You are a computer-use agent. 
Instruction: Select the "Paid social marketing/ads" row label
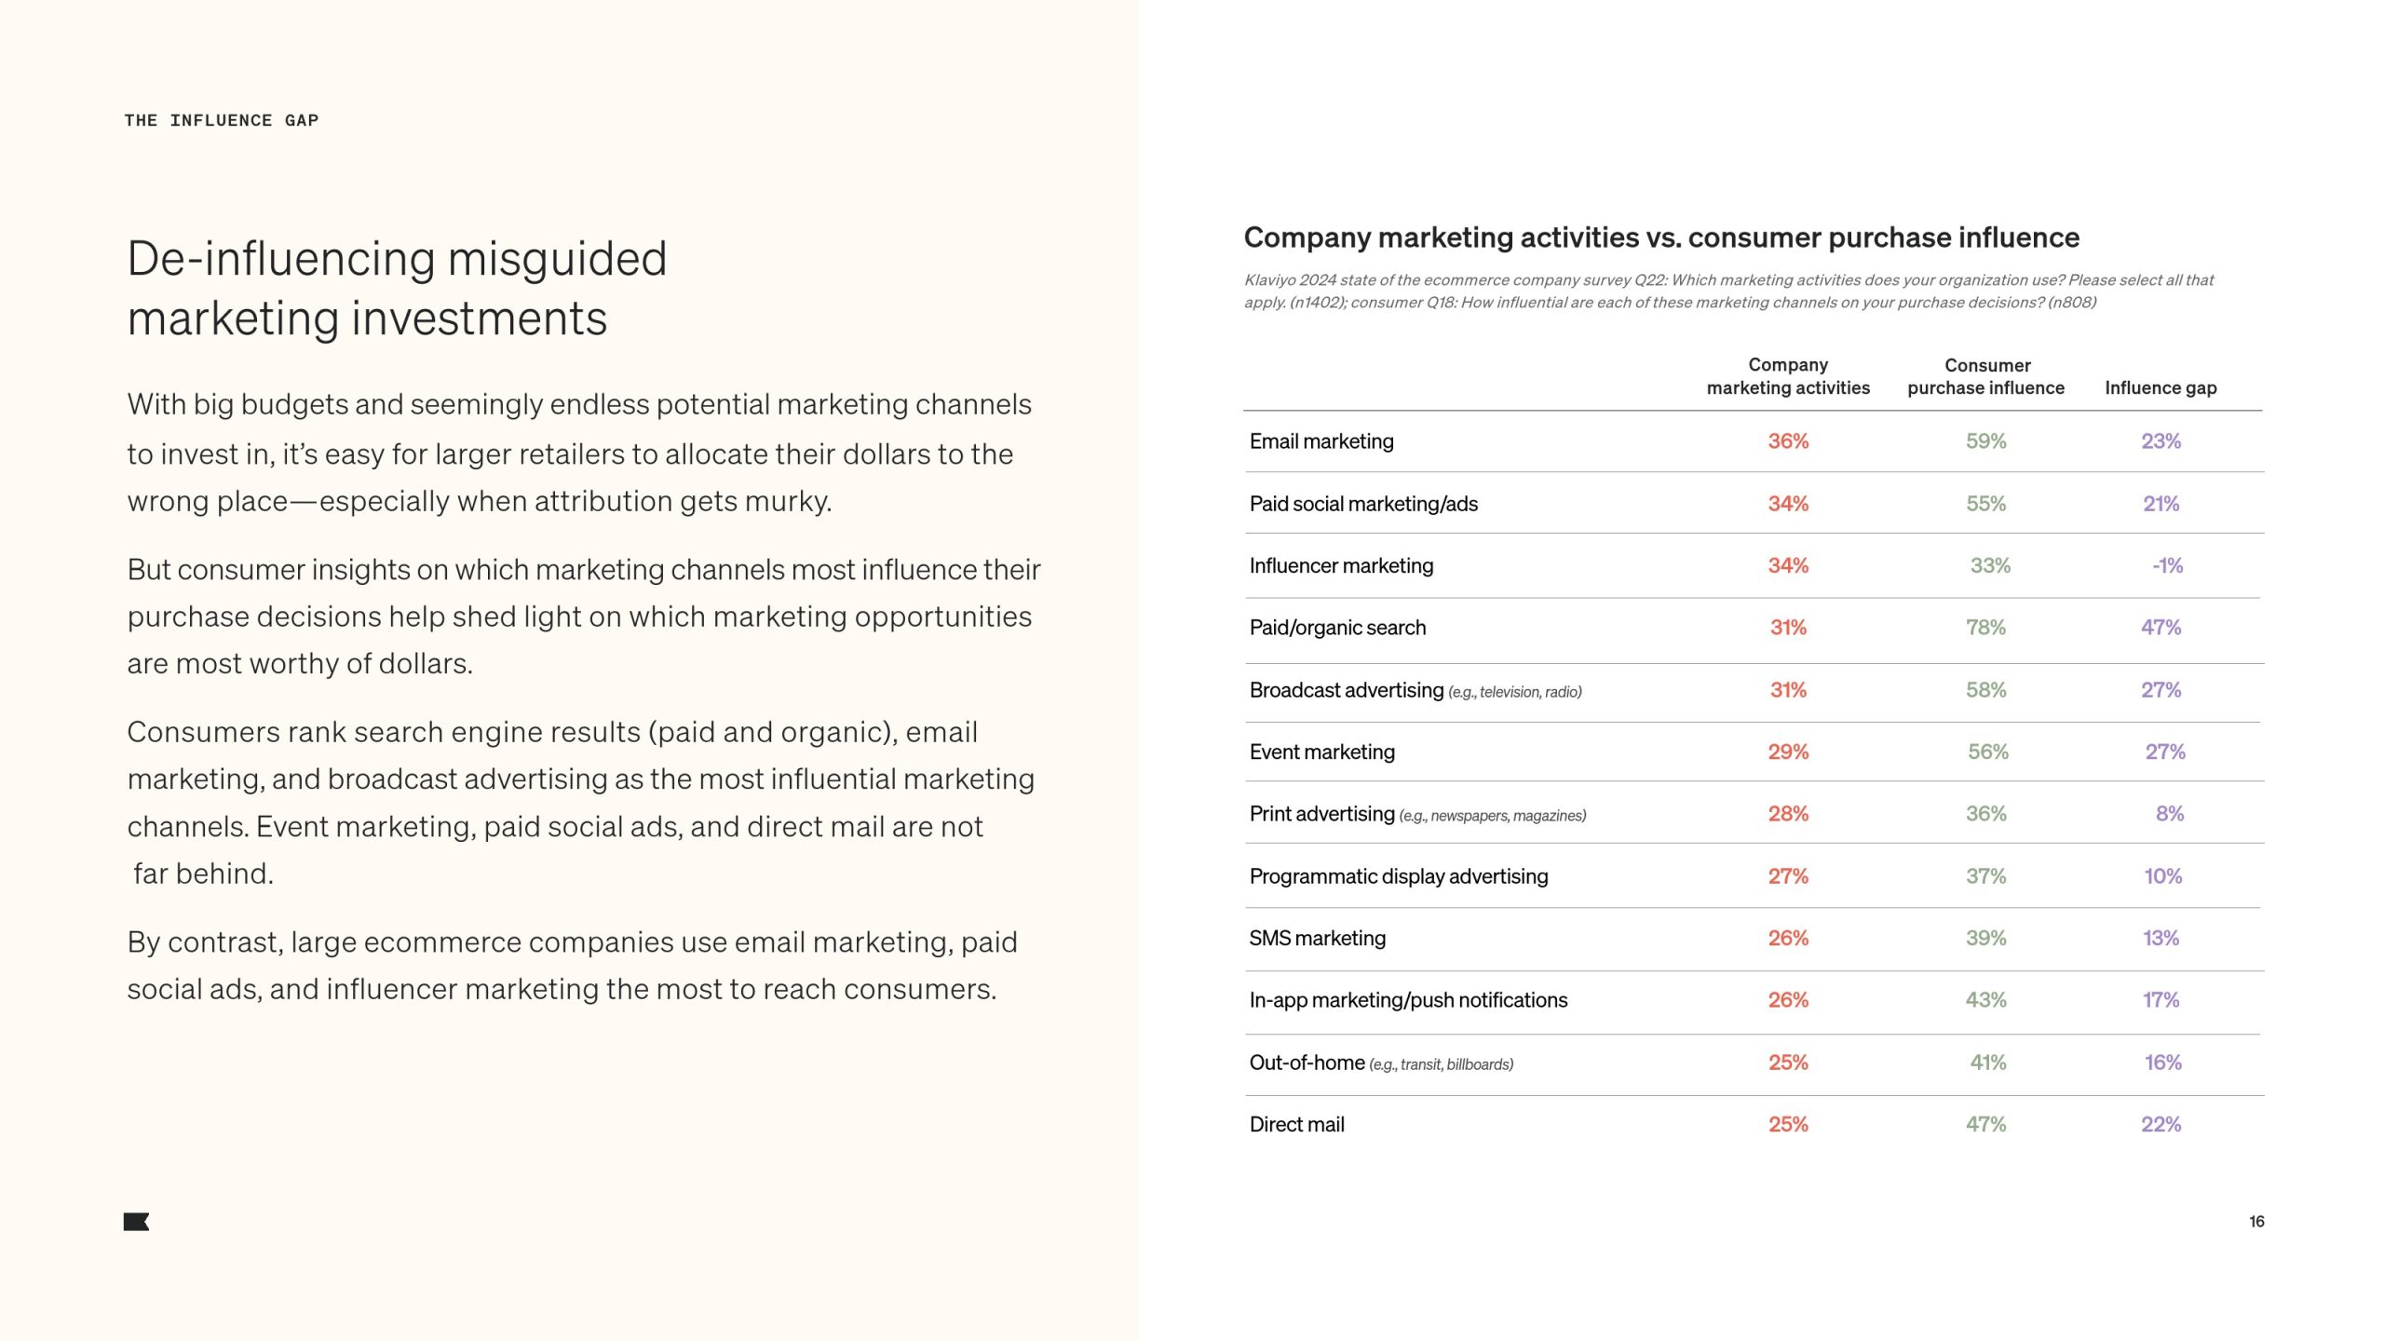point(1362,504)
